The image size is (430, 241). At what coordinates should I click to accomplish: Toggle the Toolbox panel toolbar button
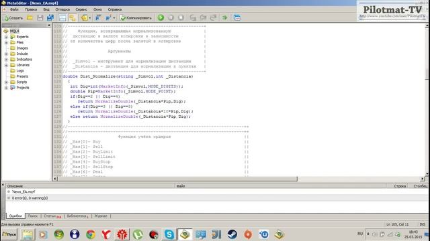(x=73, y=18)
